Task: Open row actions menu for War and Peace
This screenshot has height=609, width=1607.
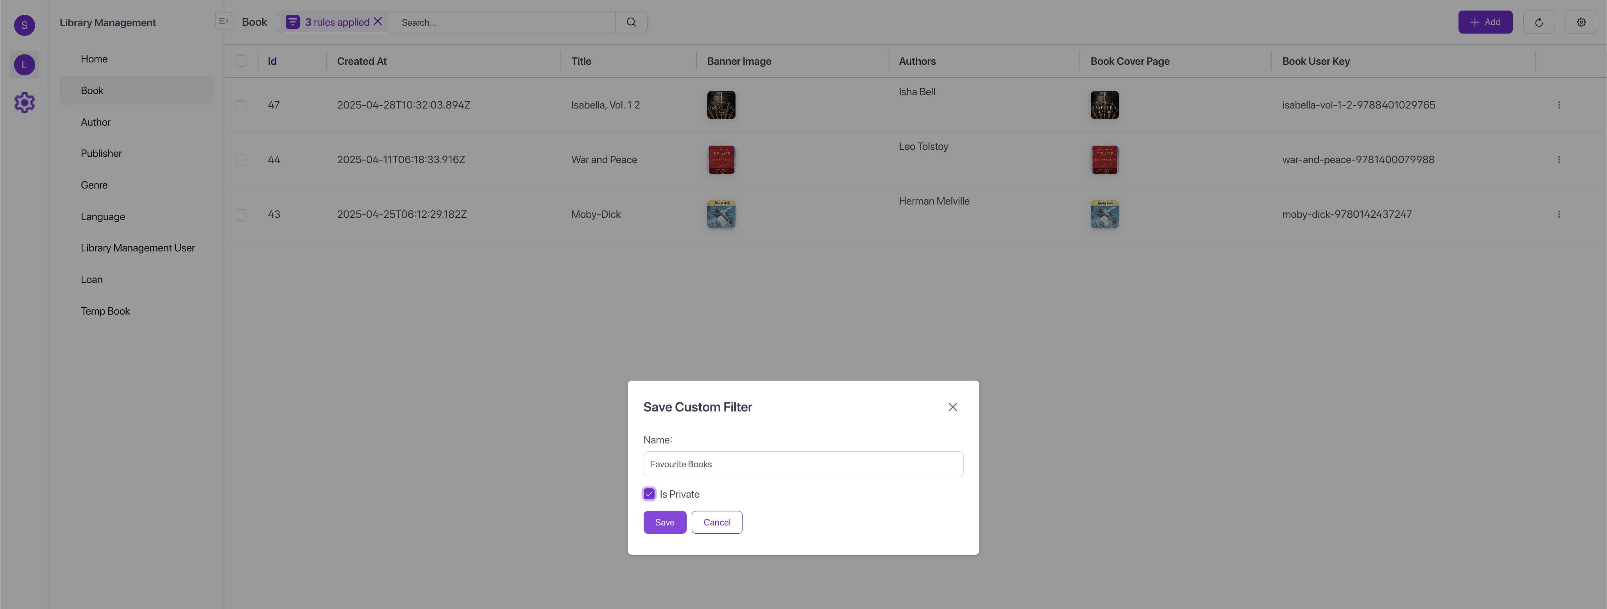Action: (x=1559, y=160)
